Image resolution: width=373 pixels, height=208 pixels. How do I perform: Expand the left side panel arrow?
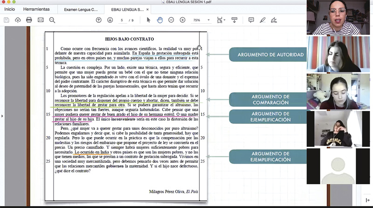pyautogui.click(x=2, y=116)
